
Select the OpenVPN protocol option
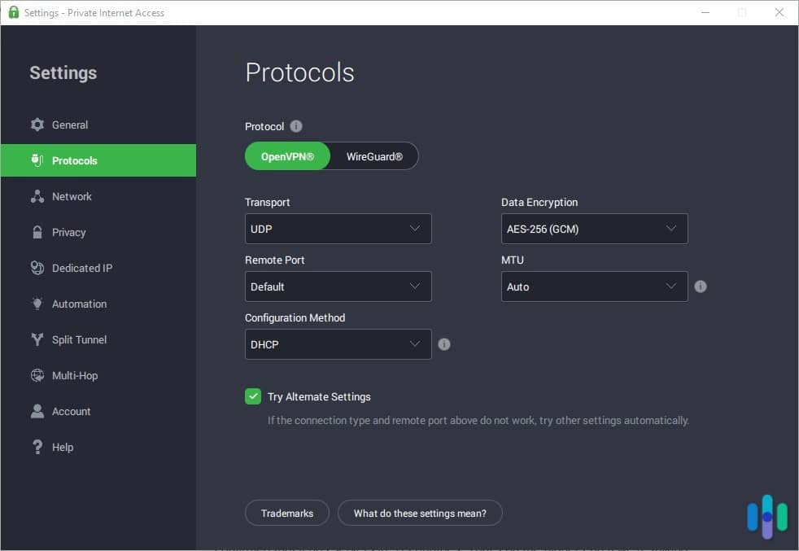[x=287, y=156]
